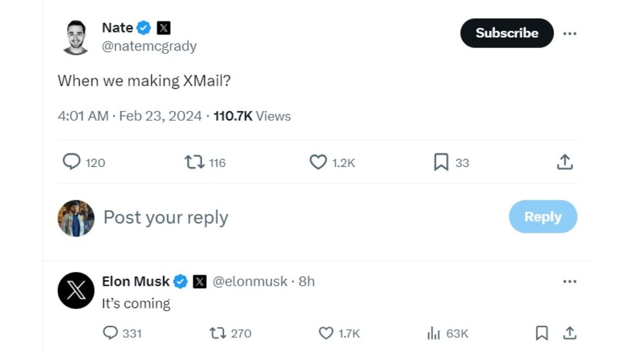This screenshot has height=353, width=628.
Task: Repost Elon Musk's reply
Action: coord(217,333)
